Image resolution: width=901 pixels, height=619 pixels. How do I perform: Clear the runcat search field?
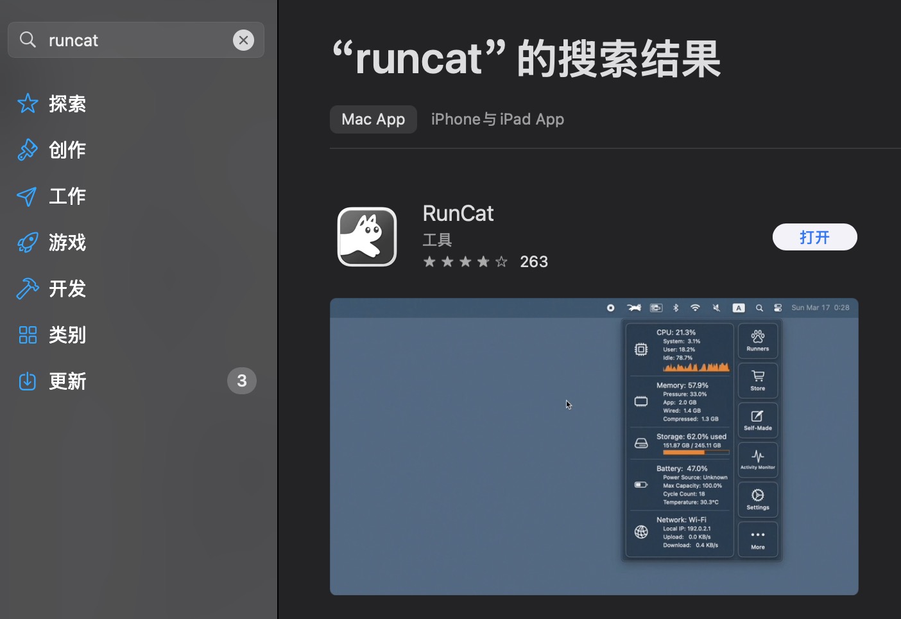(x=244, y=40)
